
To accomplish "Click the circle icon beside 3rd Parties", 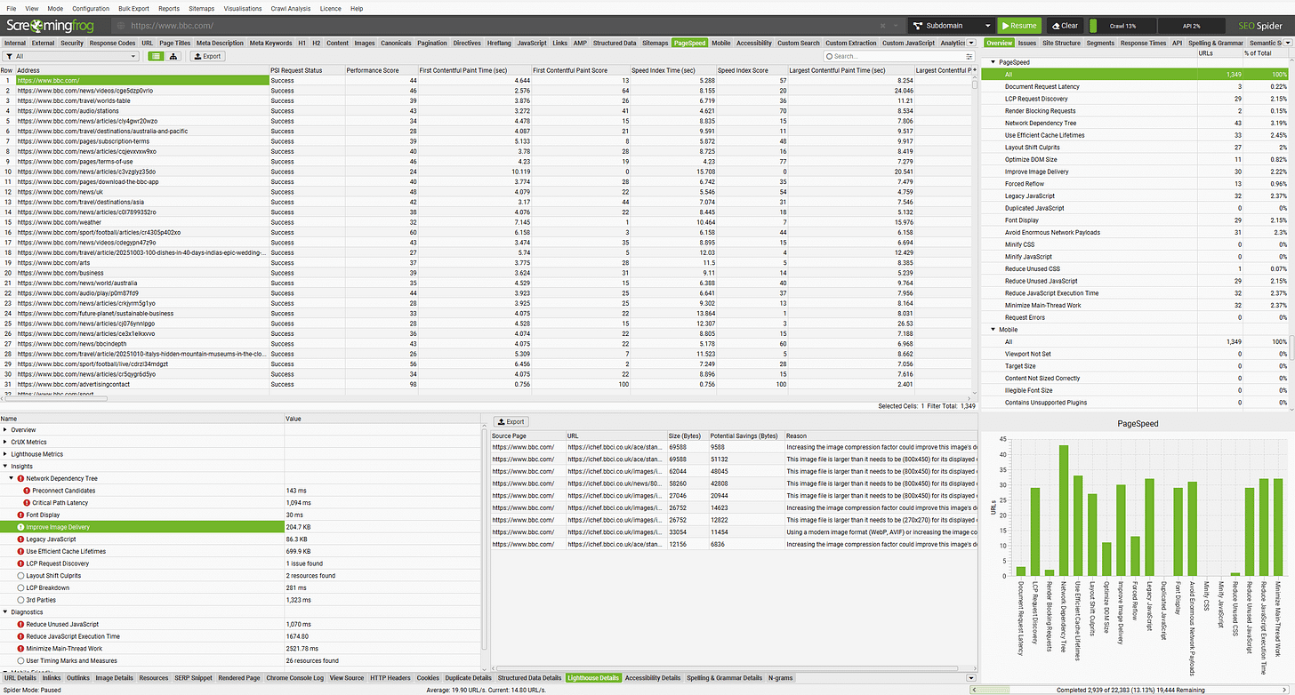I will click(x=20, y=600).
